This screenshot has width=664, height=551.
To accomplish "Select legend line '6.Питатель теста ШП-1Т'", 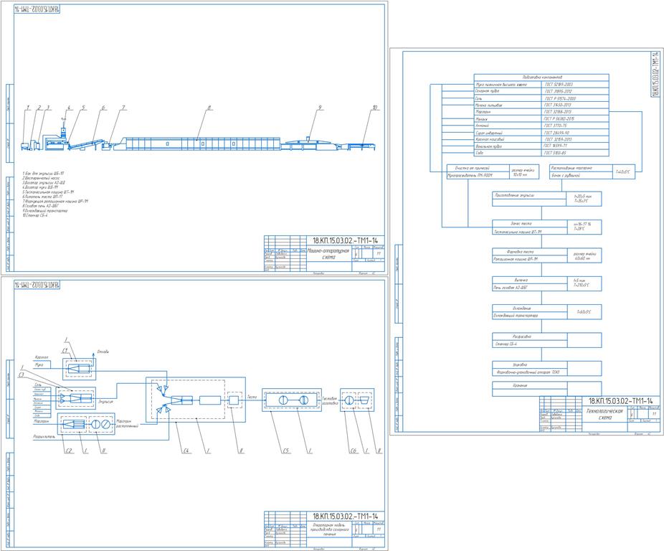I will pyautogui.click(x=42, y=197).
